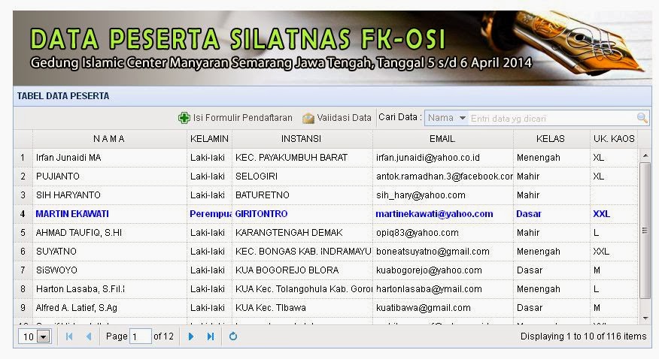The width and height of the screenshot is (659, 359).
Task: Sort by KELAMIN column header
Action: click(x=209, y=139)
